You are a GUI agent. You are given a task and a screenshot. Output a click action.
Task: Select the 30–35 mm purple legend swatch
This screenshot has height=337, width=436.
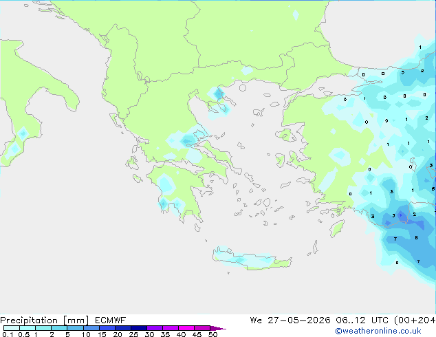point(155,328)
